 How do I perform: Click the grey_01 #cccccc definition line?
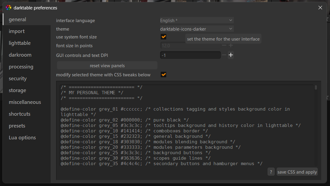point(175,111)
